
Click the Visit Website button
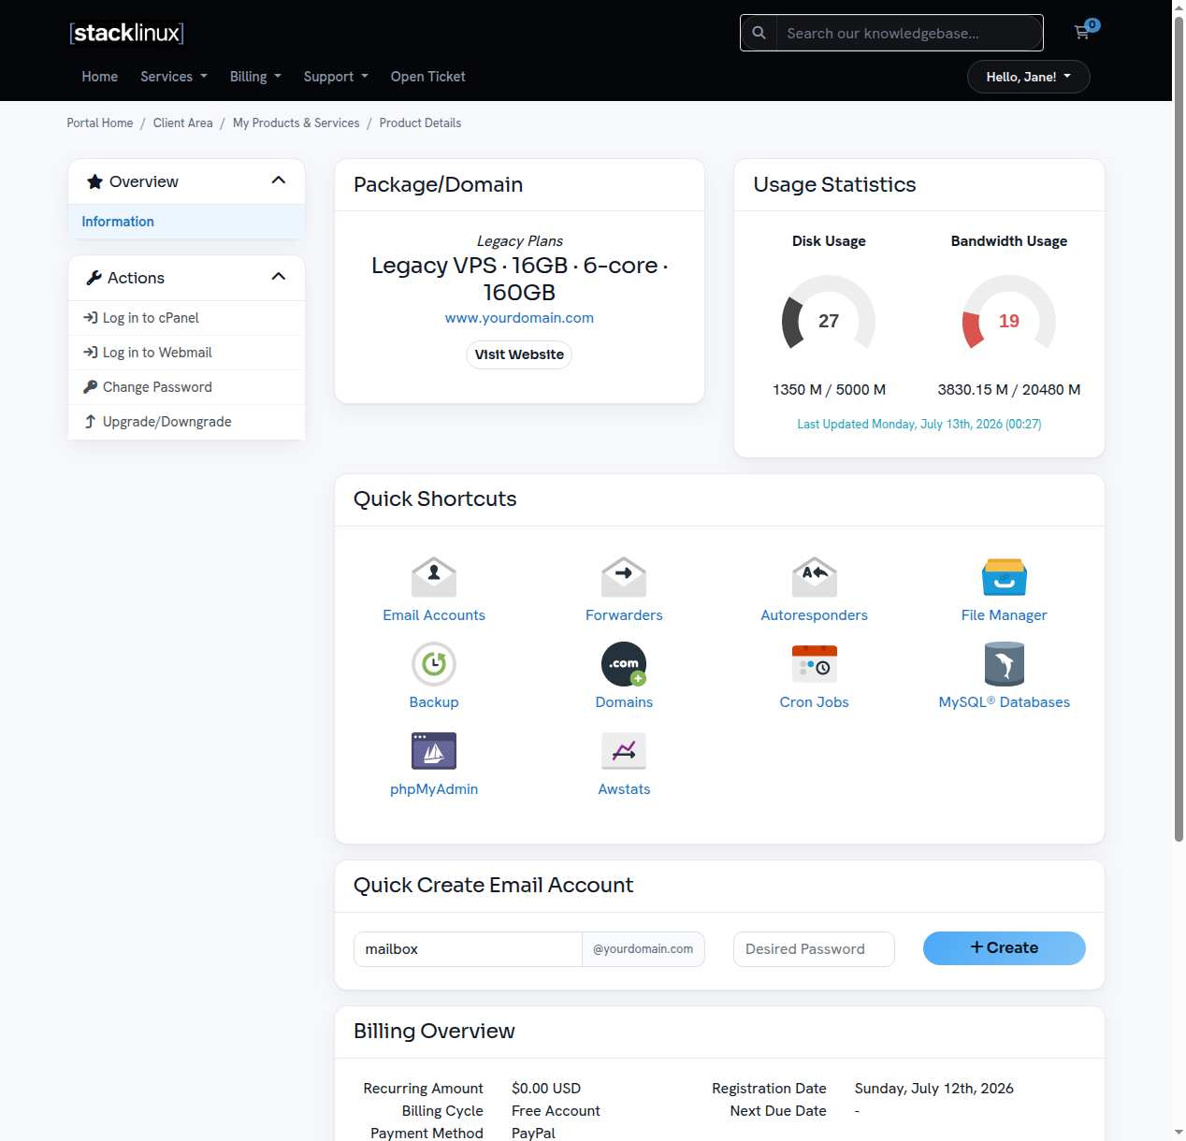tap(519, 354)
